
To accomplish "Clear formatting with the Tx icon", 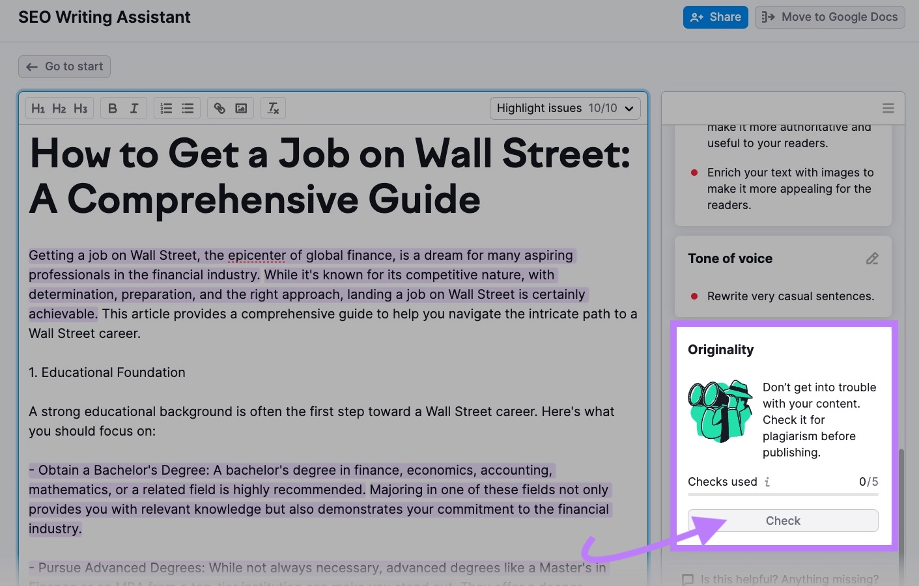I will [273, 108].
